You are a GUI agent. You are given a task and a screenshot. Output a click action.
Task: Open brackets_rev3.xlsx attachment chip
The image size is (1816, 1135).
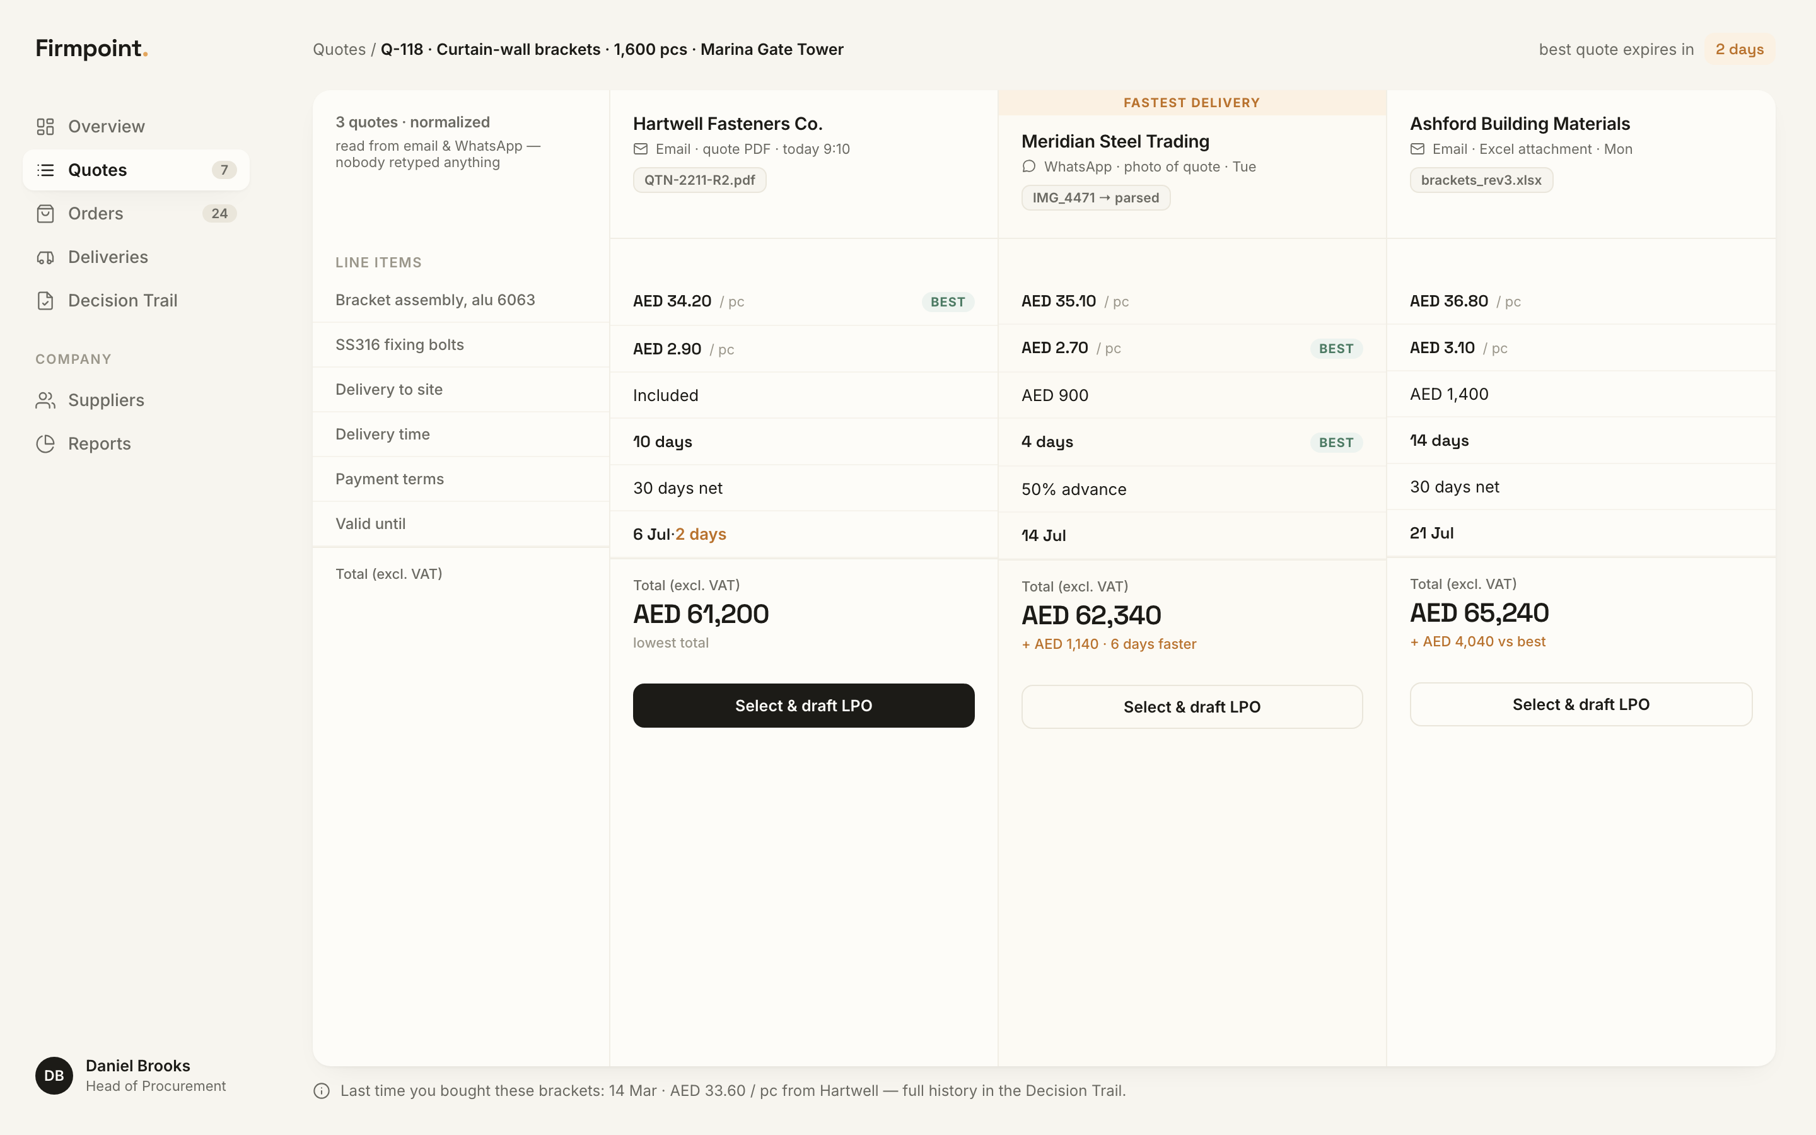[x=1481, y=180]
